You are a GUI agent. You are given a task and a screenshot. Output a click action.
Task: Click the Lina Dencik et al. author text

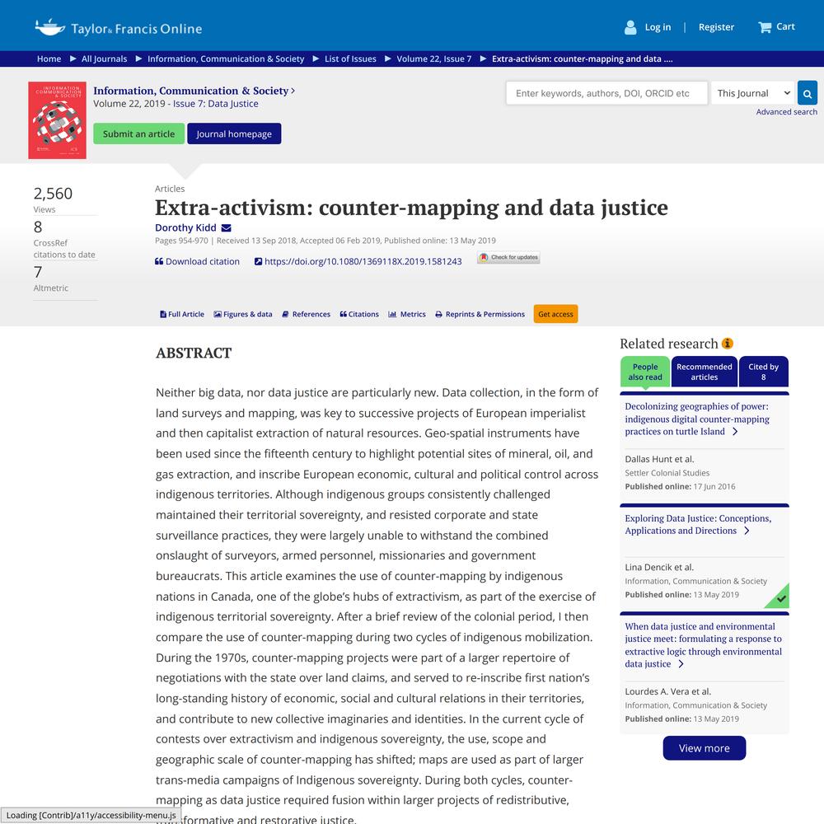tap(659, 567)
